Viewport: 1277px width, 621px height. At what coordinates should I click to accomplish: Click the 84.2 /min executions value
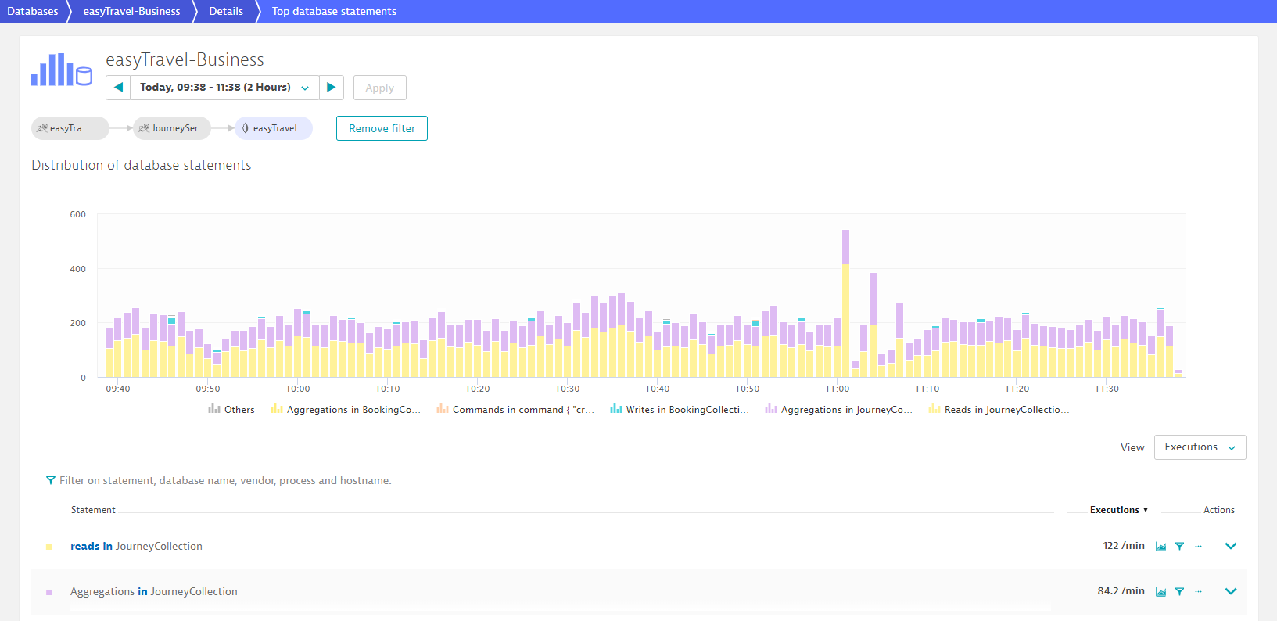coord(1121,591)
